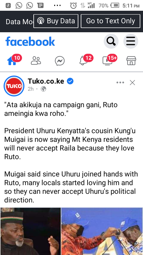Click the blue verified badge
Viewport: 143px width, 255px height.
coord(70,81)
